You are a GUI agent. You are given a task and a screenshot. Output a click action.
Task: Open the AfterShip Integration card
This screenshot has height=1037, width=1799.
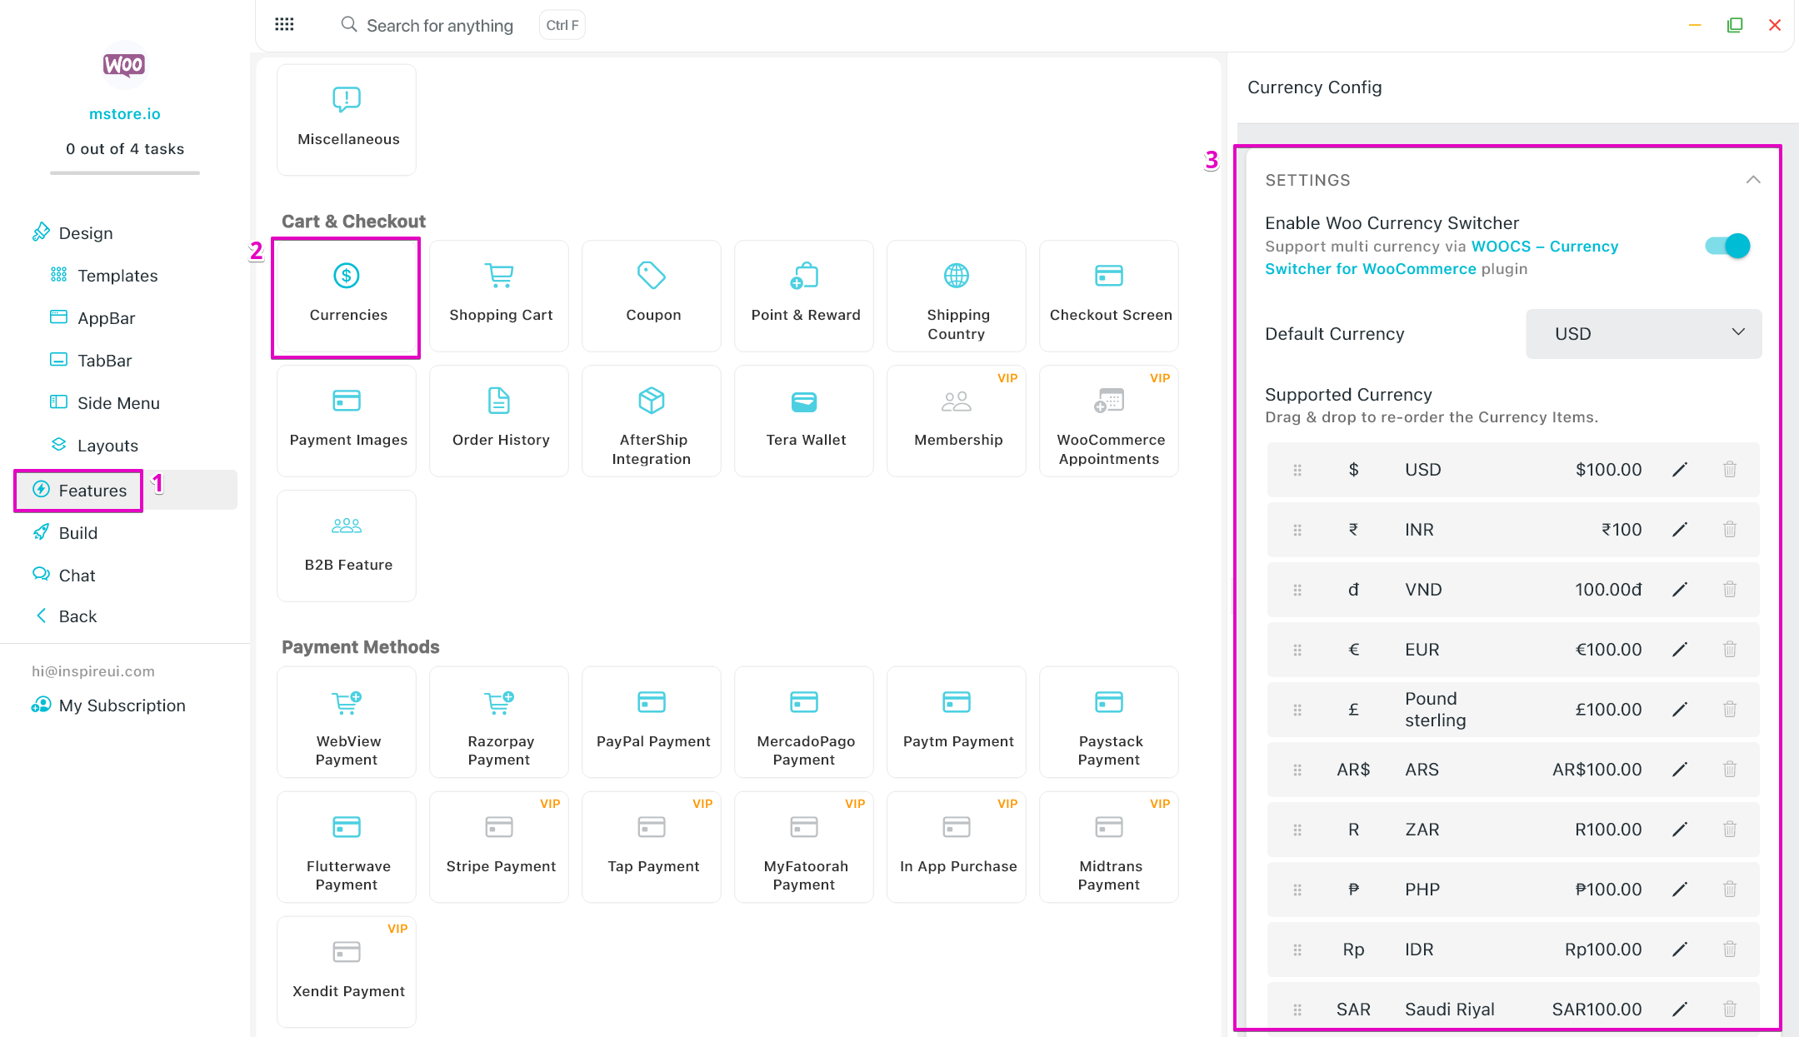pos(652,421)
